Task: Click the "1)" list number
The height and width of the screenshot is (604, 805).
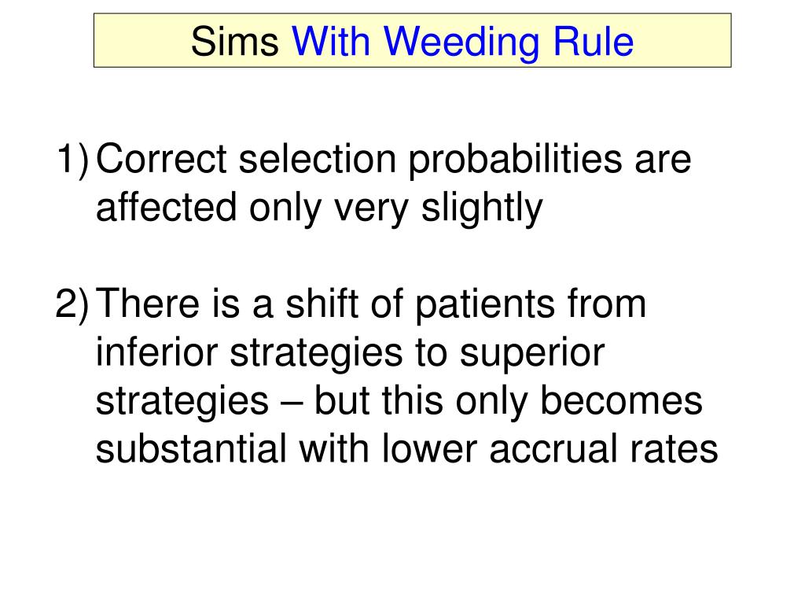Action: tap(72, 160)
